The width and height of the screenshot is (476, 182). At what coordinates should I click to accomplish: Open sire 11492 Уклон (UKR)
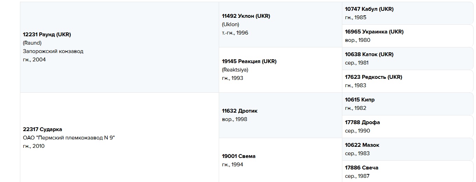(x=246, y=16)
